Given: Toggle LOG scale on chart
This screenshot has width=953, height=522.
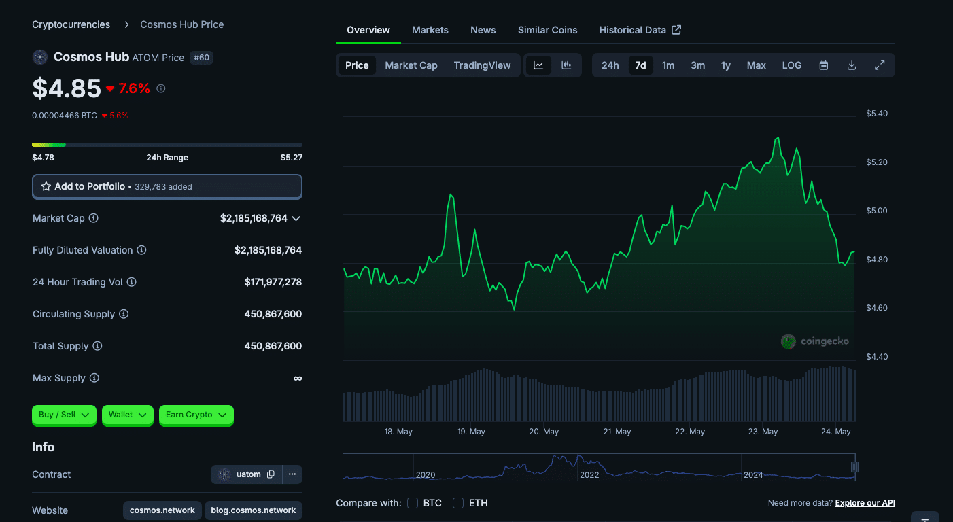Looking at the screenshot, I should (792, 65).
